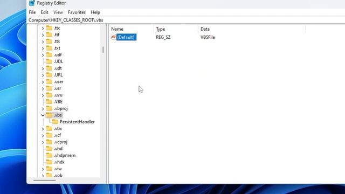Expand the .vbx key
The height and width of the screenshot is (194, 345).
(43, 129)
